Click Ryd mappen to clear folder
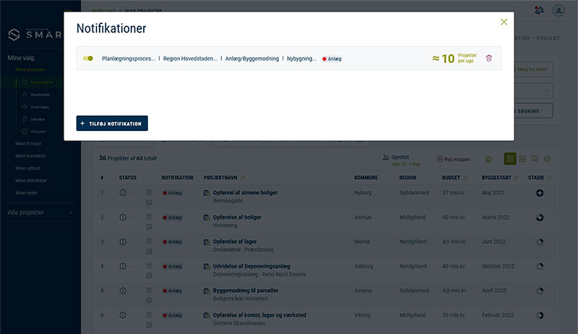 tap(454, 159)
